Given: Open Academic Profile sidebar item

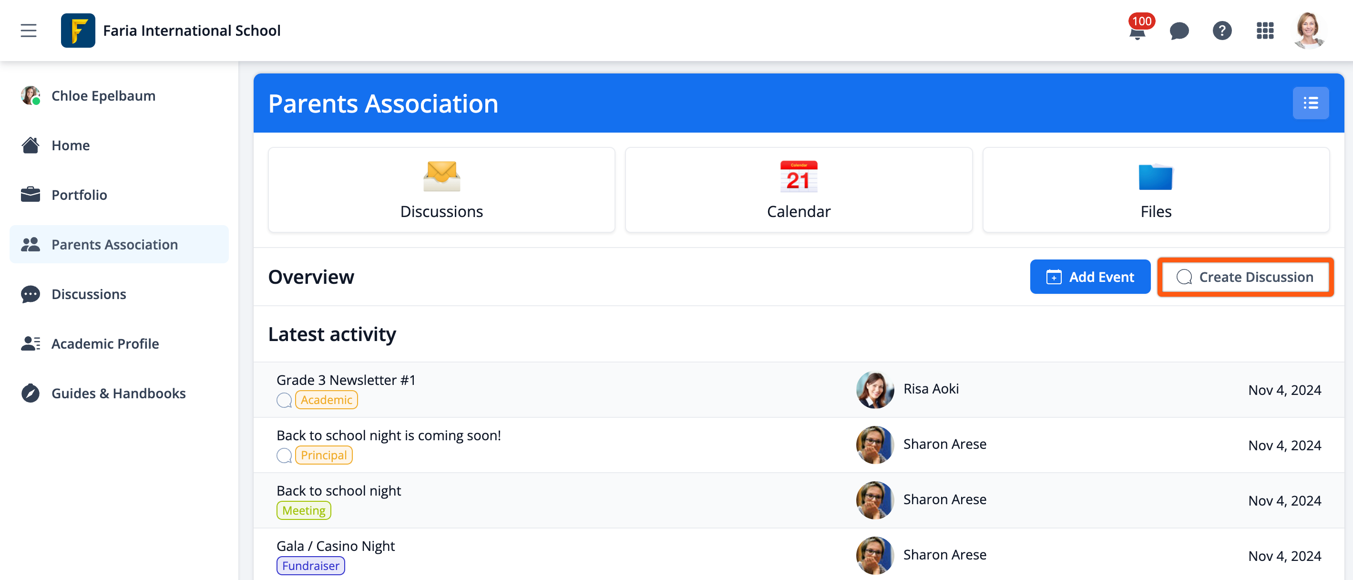Looking at the screenshot, I should 105,343.
